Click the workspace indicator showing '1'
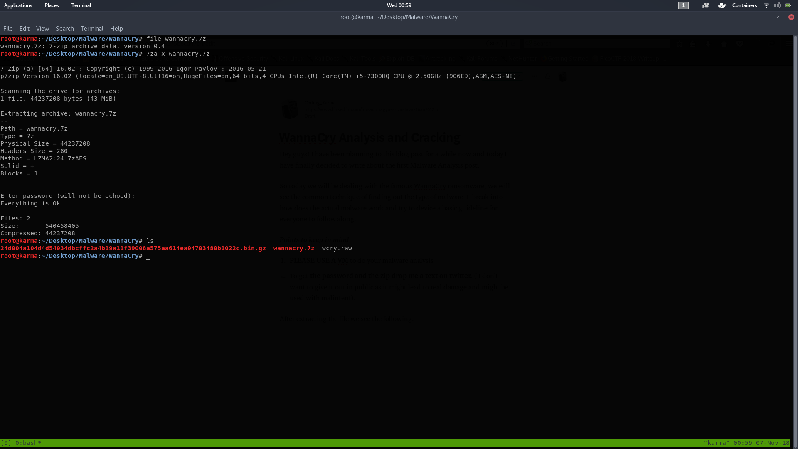The image size is (798, 449). (x=683, y=5)
